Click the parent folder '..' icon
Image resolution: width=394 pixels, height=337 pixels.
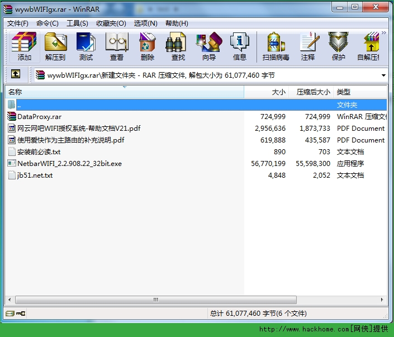(x=11, y=105)
